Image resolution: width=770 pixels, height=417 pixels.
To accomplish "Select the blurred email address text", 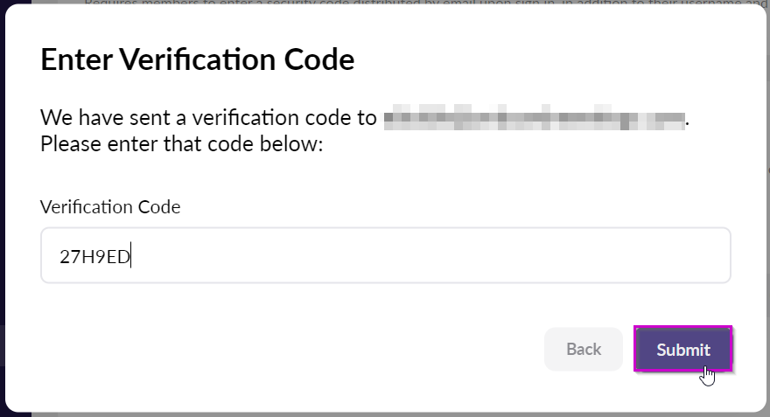I will (x=534, y=118).
